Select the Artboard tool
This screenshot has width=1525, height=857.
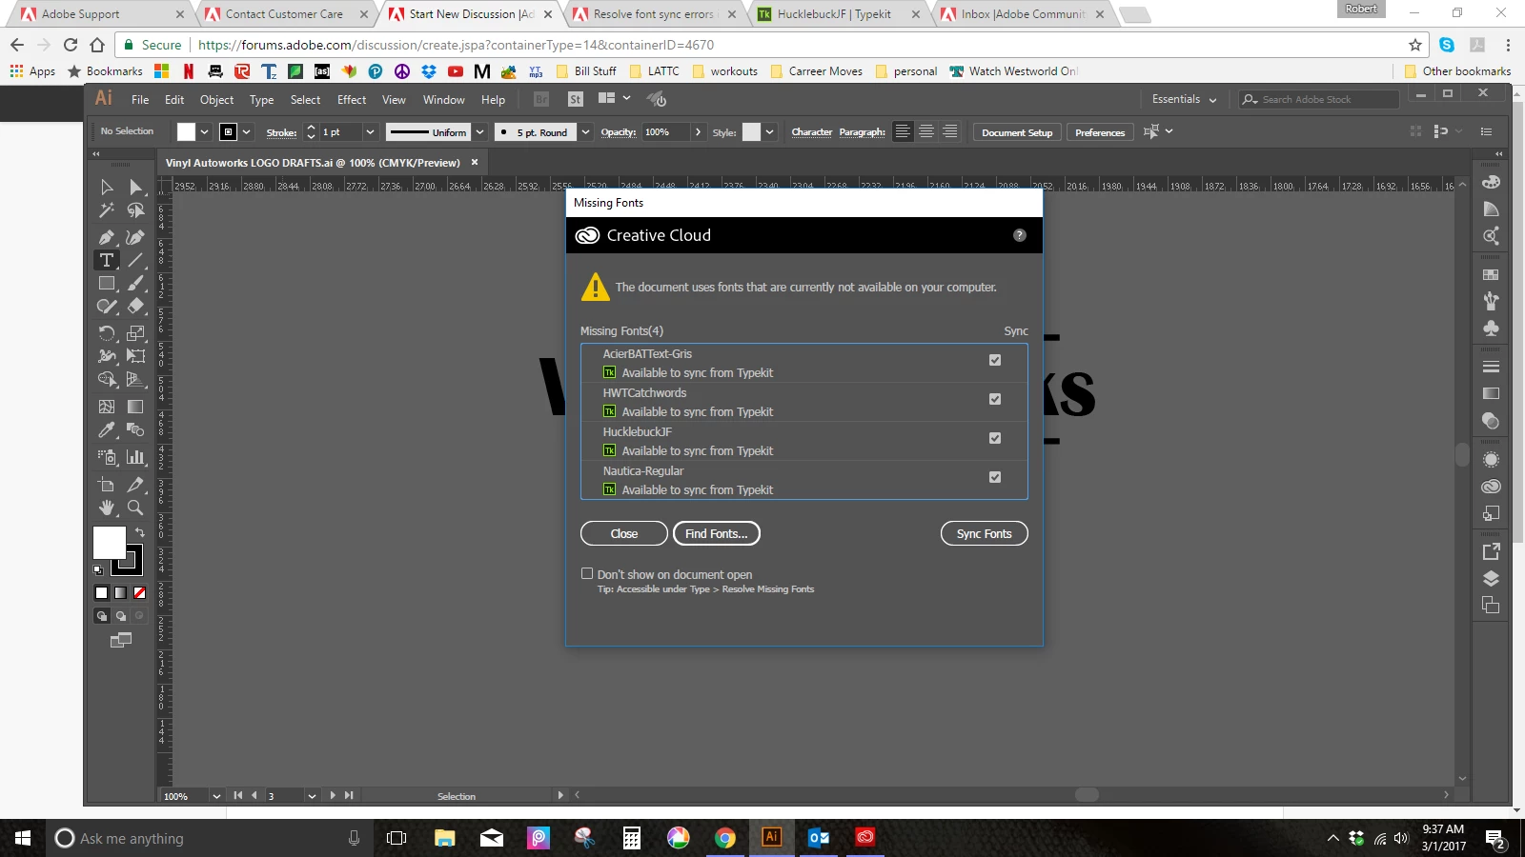[107, 485]
